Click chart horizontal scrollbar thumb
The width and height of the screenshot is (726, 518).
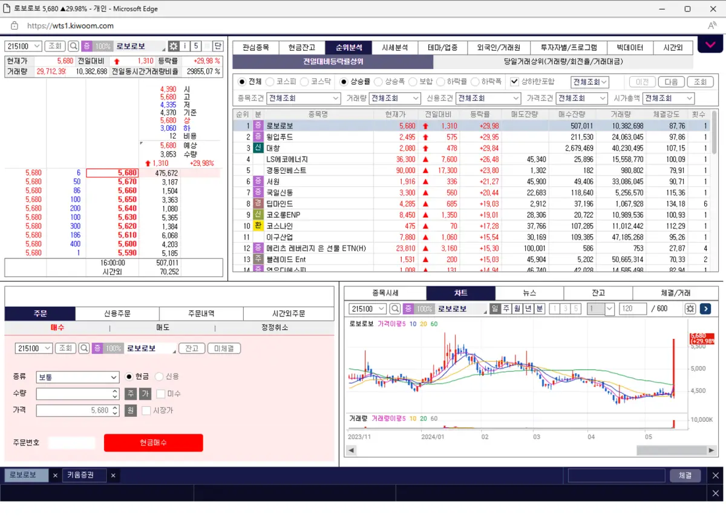672,450
